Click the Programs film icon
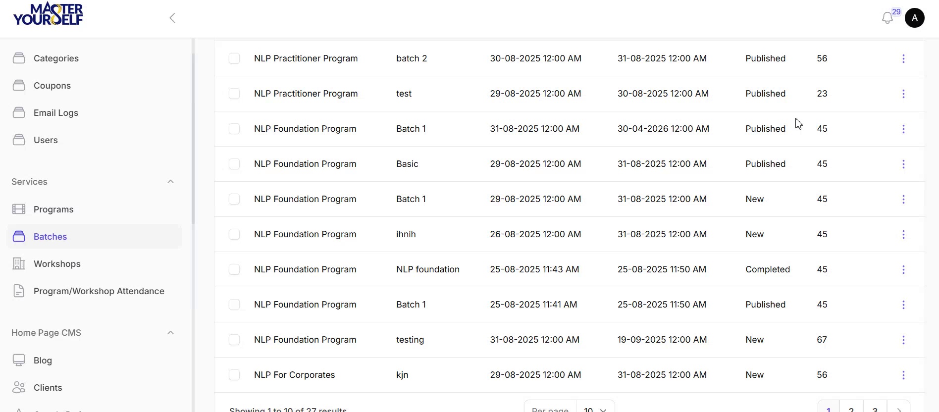 [19, 209]
